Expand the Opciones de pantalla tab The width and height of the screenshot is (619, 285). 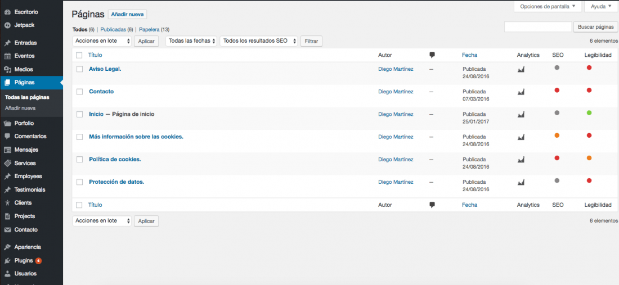coord(548,7)
